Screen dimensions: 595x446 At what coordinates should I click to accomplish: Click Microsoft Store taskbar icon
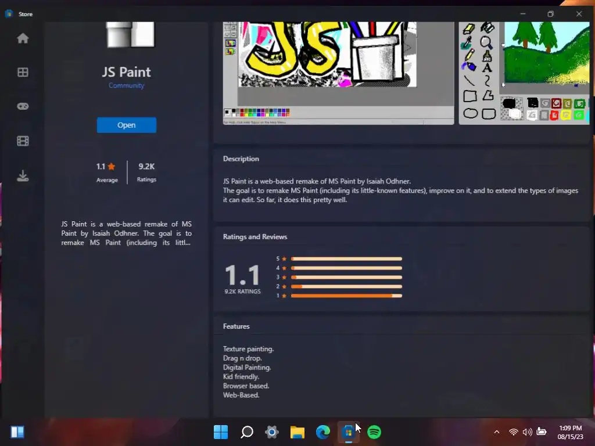tap(349, 432)
